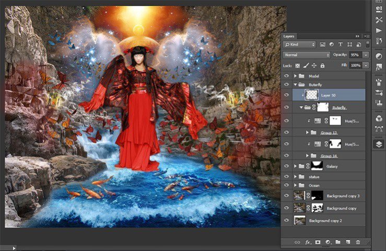Filter layers by pixel layers icon

point(322,44)
